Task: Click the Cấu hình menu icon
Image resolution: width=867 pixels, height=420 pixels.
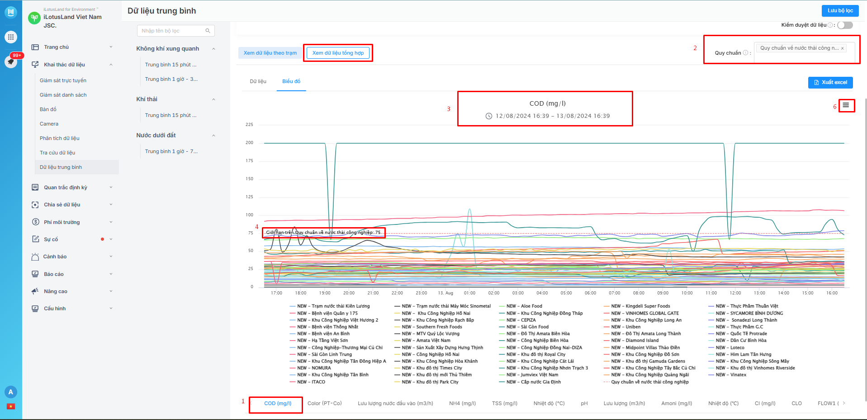Action: 35,308
